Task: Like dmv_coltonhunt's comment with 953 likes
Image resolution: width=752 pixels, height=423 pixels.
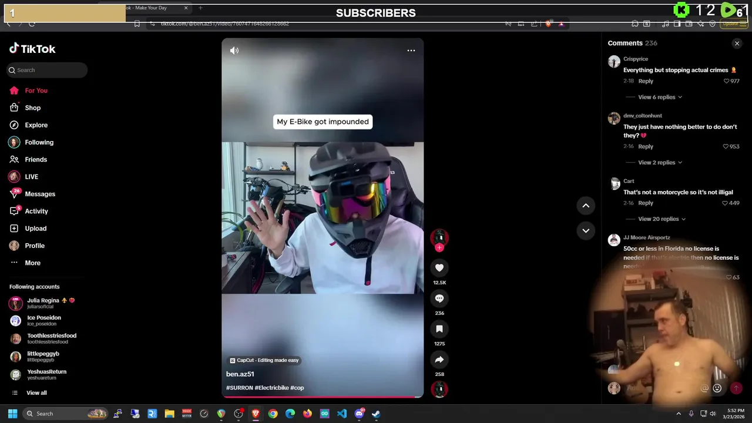Action: tap(726, 146)
